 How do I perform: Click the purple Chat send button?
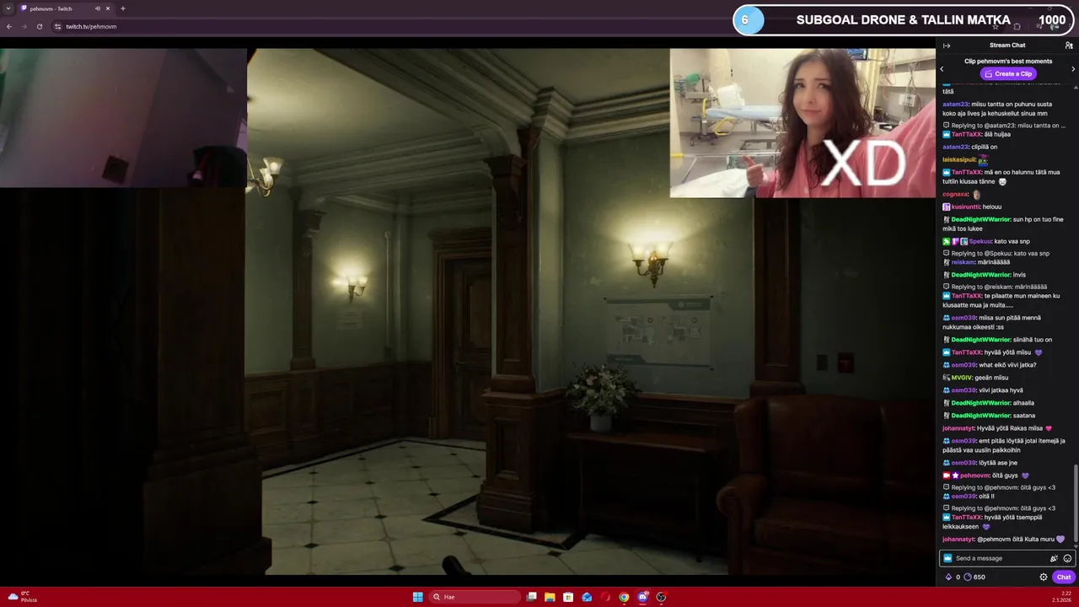click(1064, 577)
